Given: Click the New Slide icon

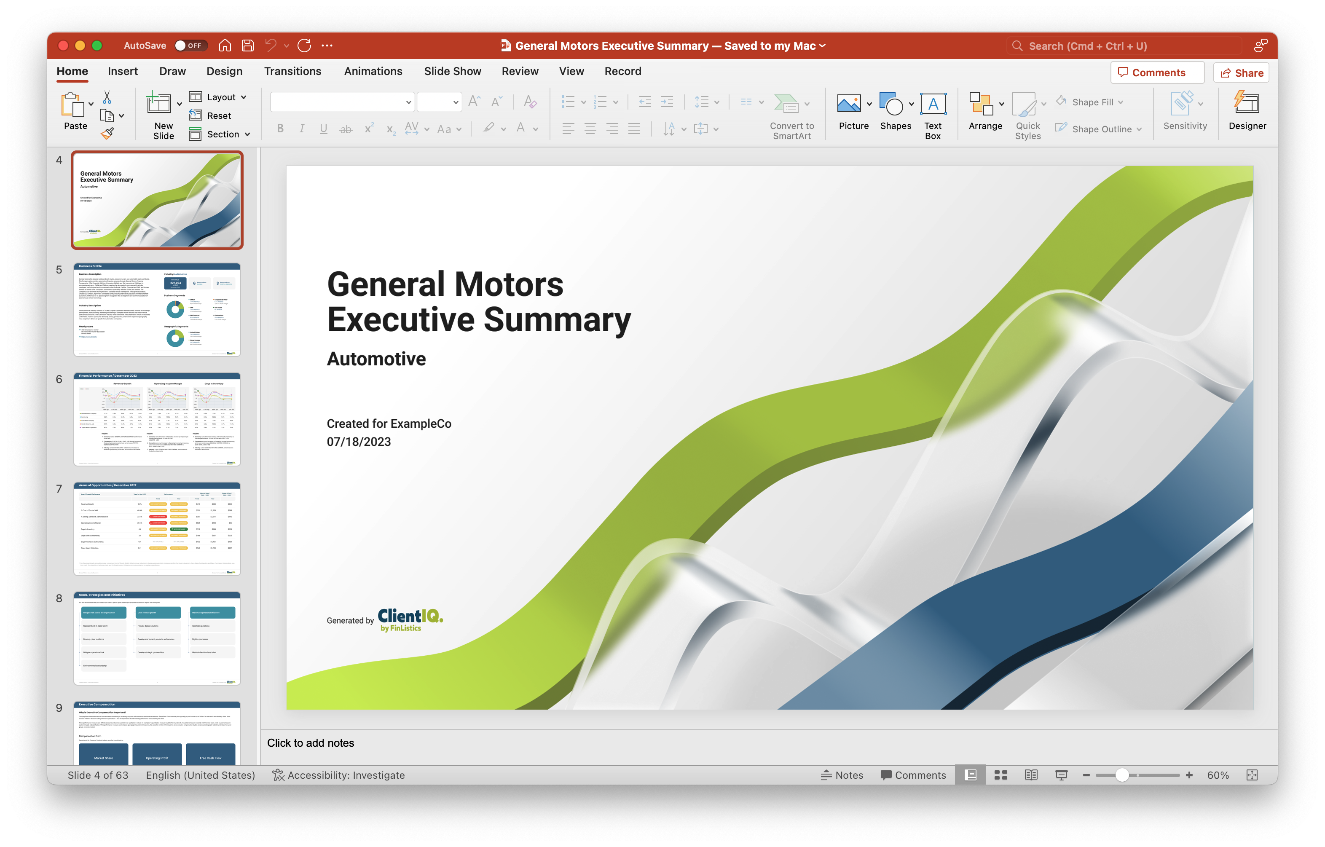Looking at the screenshot, I should coord(158,104).
